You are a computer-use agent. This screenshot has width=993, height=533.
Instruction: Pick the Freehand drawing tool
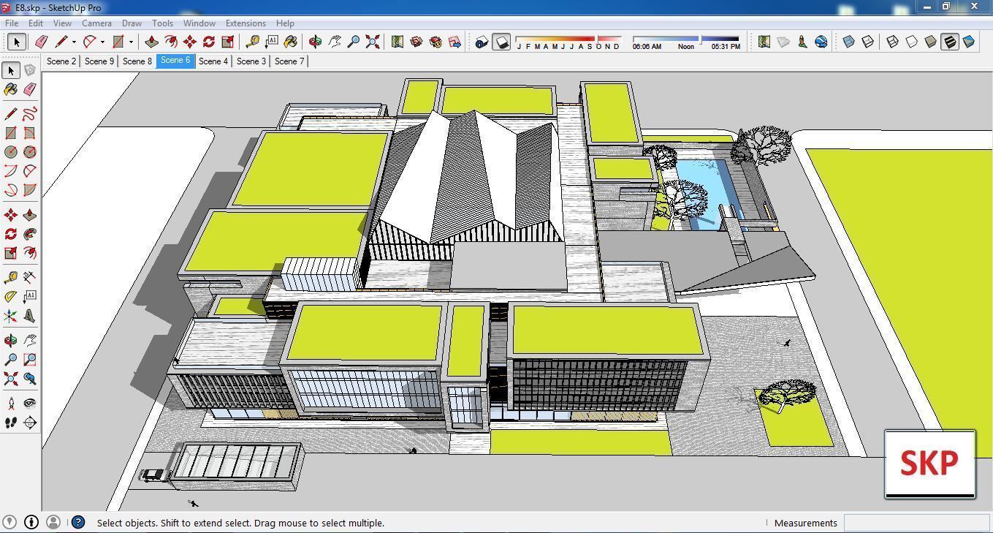30,114
